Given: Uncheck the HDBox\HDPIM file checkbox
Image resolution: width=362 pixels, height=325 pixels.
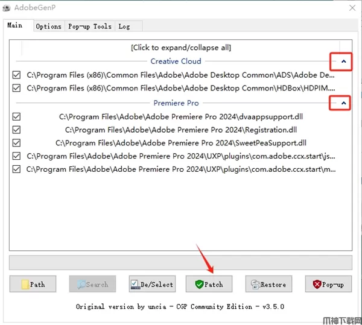Looking at the screenshot, I should point(16,88).
